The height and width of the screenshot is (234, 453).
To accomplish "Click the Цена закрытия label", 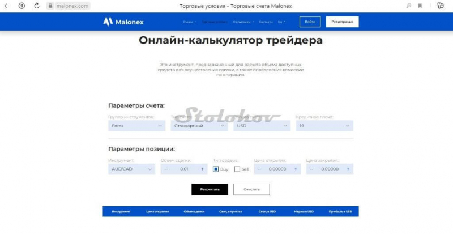I will tap(322, 160).
